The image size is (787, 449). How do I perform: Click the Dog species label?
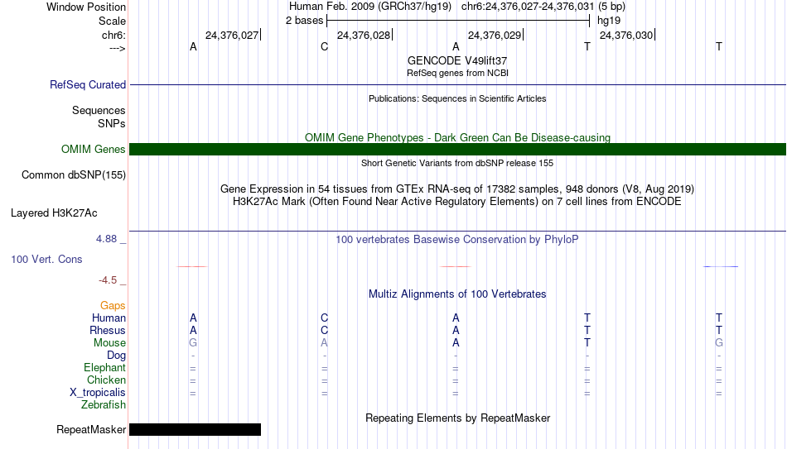(116, 356)
